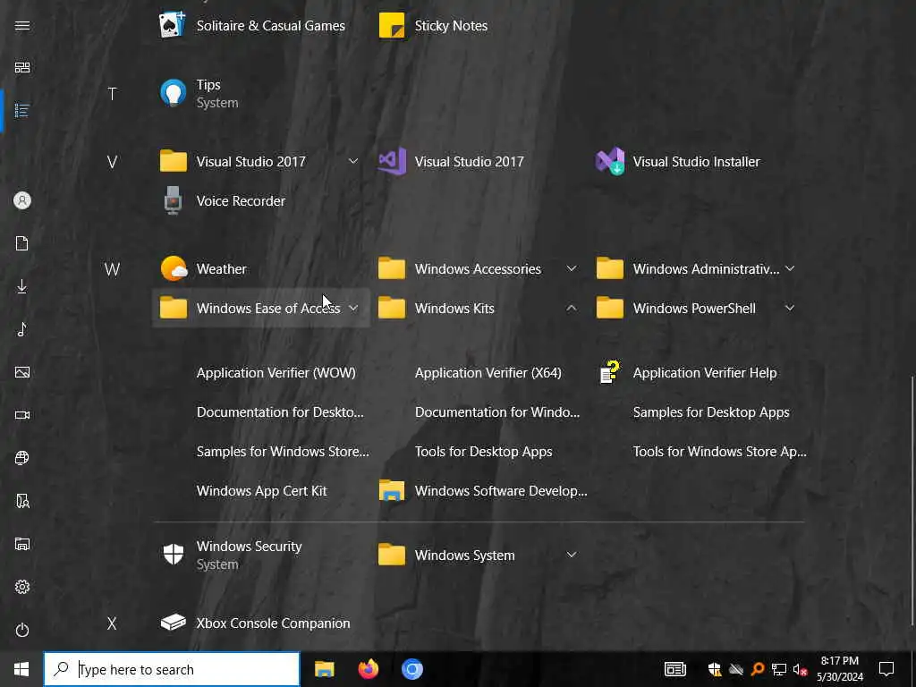Image resolution: width=916 pixels, height=687 pixels.
Task: Open the user account icon
Action: [x=22, y=201]
